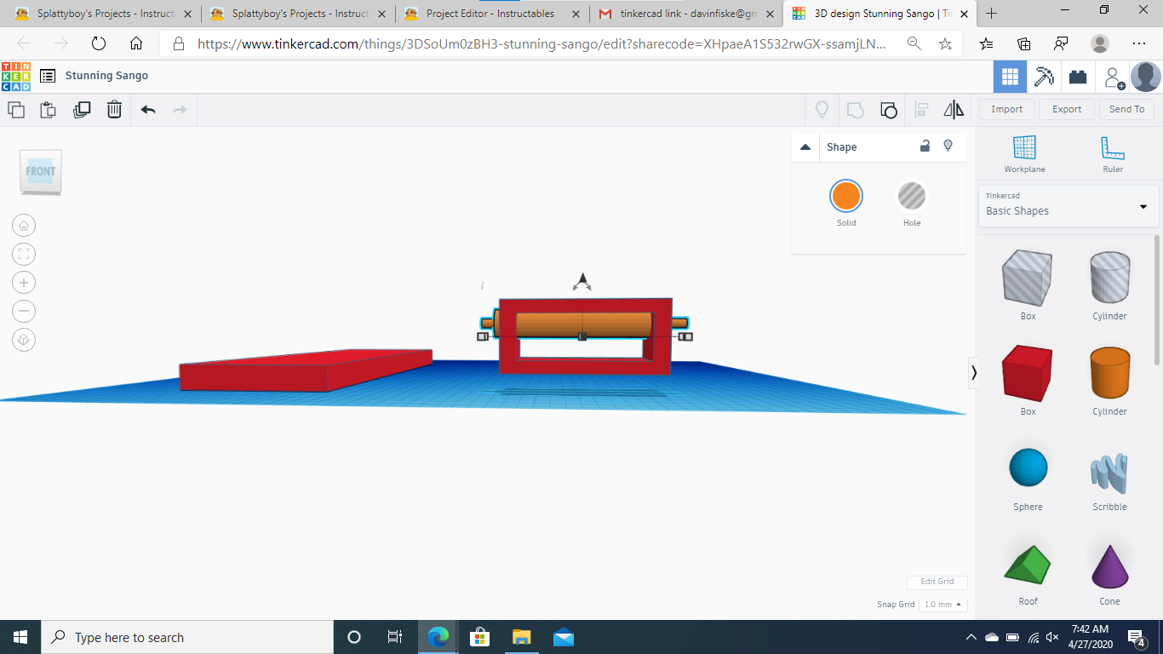Click the FRONT face of view cube
The height and width of the screenshot is (654, 1163).
[41, 171]
